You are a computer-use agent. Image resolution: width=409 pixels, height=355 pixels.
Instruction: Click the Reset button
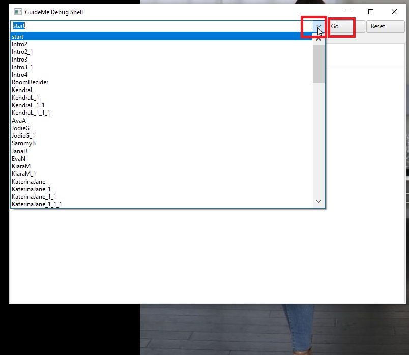385,26
